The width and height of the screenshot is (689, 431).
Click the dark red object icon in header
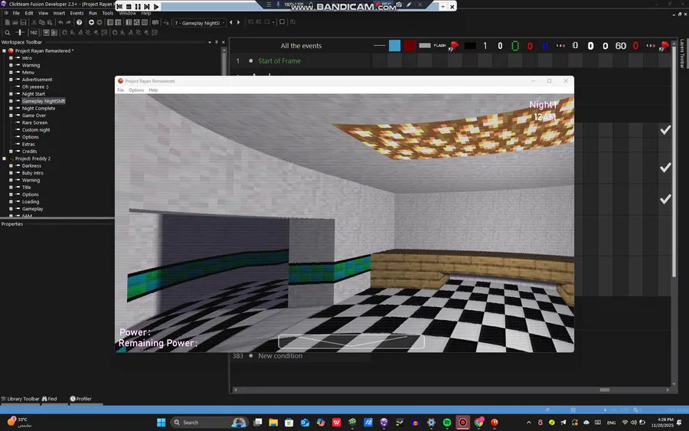410,46
